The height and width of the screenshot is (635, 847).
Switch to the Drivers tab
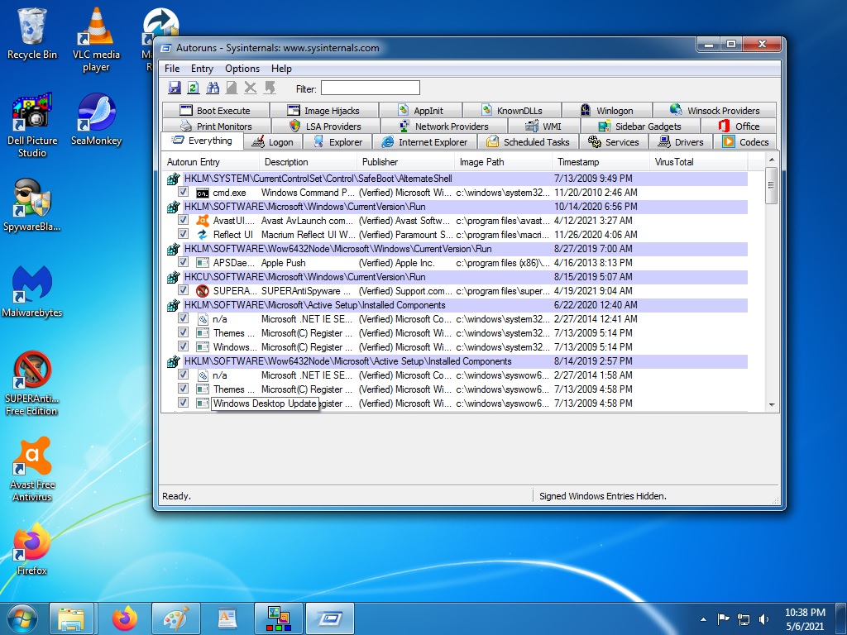[682, 142]
